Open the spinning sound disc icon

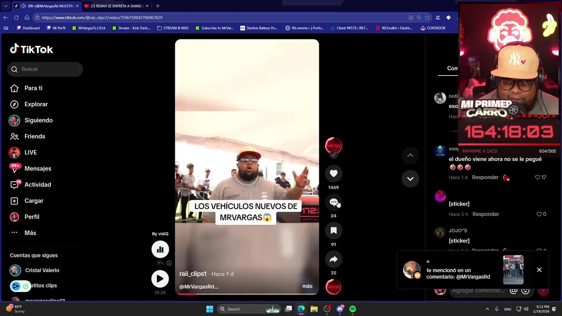(334, 287)
